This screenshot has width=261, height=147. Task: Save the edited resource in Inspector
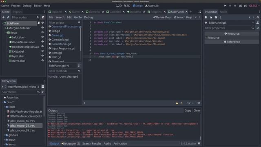(216, 17)
